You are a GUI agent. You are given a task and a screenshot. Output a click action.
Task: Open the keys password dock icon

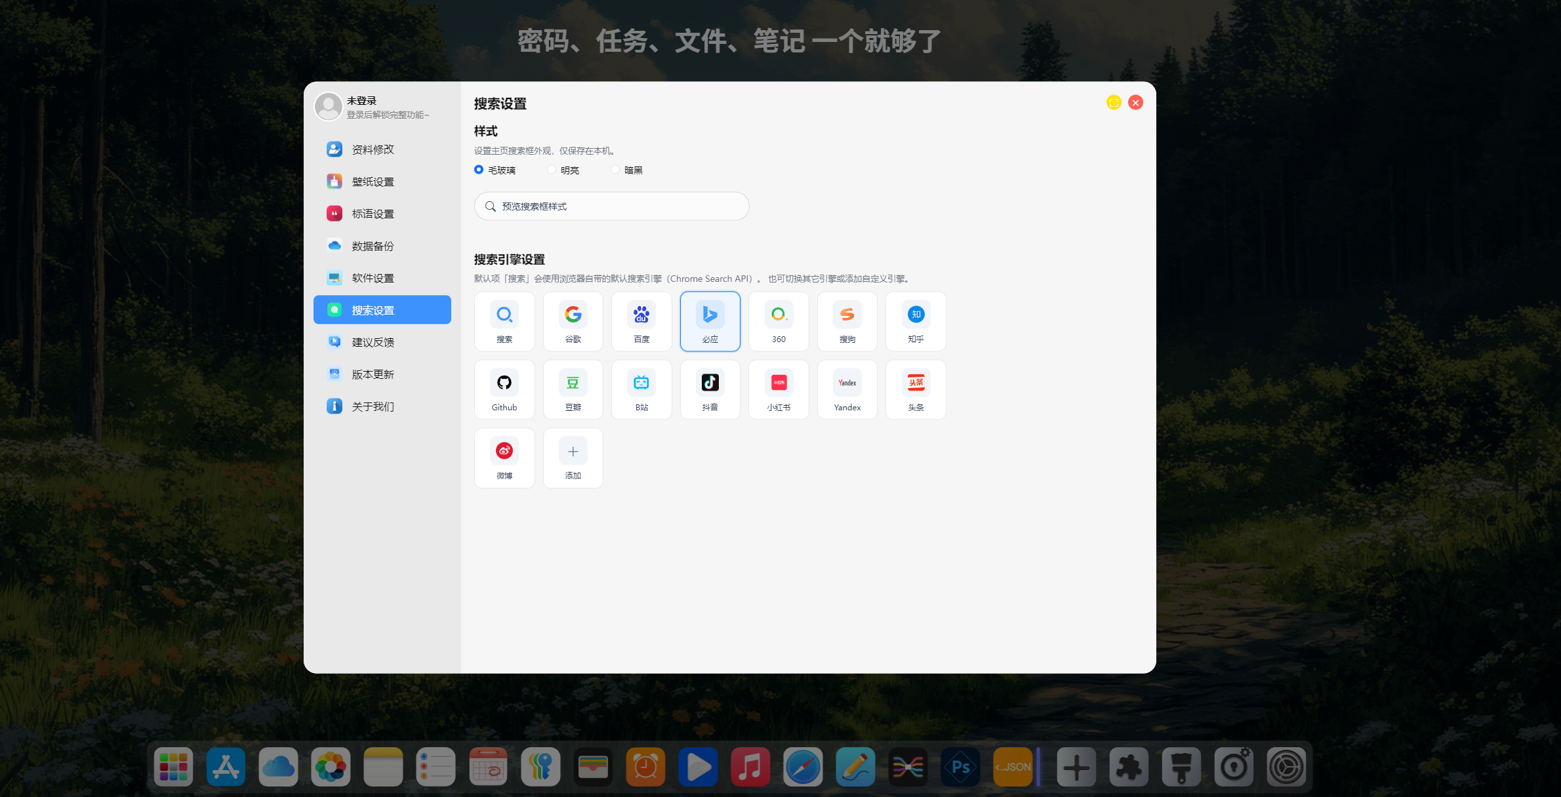tap(541, 767)
